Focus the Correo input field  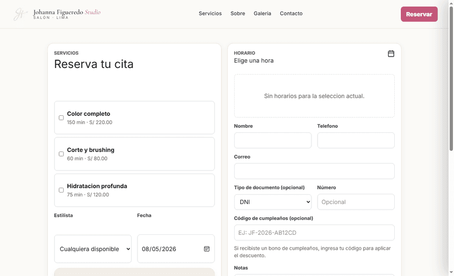pyautogui.click(x=314, y=171)
